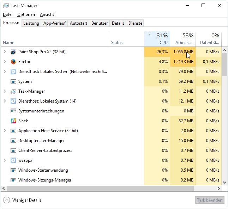The height and width of the screenshot is (209, 228).
Task: Click the 26,3% CPU cell
Action: tap(157, 52)
